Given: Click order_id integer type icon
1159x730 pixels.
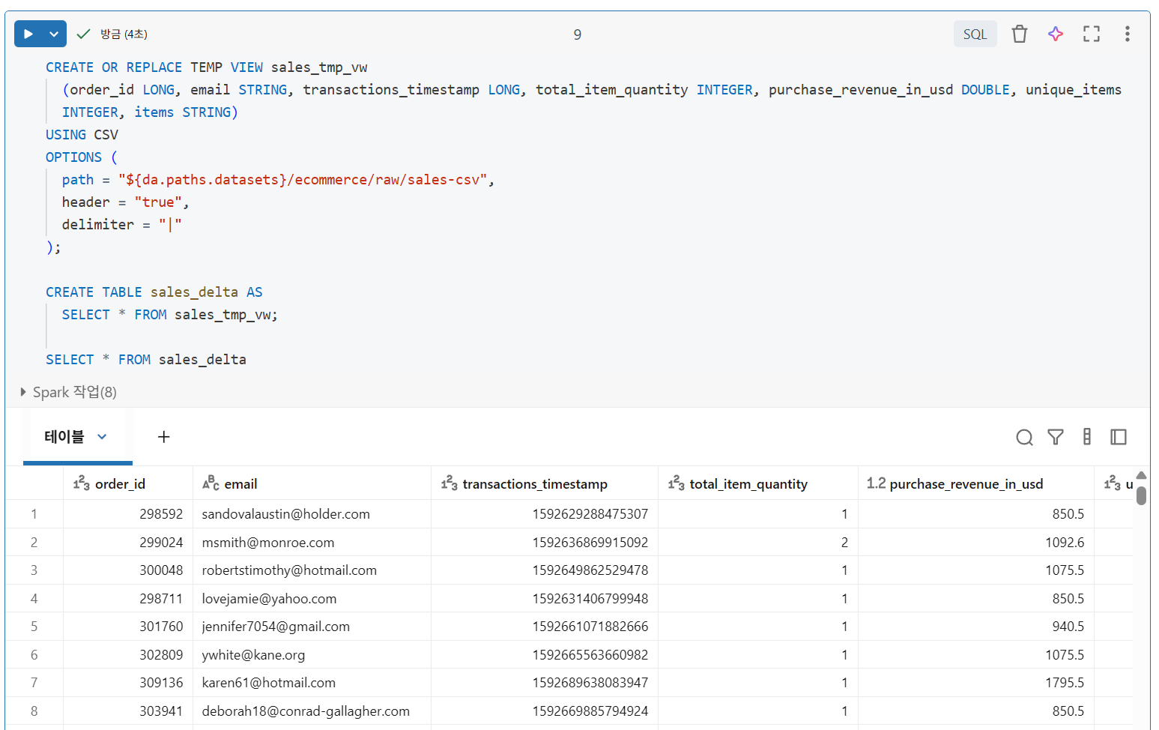Looking at the screenshot, I should [81, 483].
